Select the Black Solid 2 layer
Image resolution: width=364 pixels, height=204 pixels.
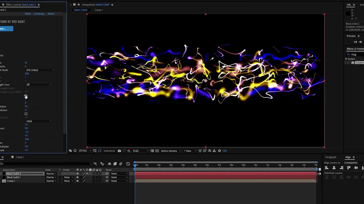pos(25,173)
